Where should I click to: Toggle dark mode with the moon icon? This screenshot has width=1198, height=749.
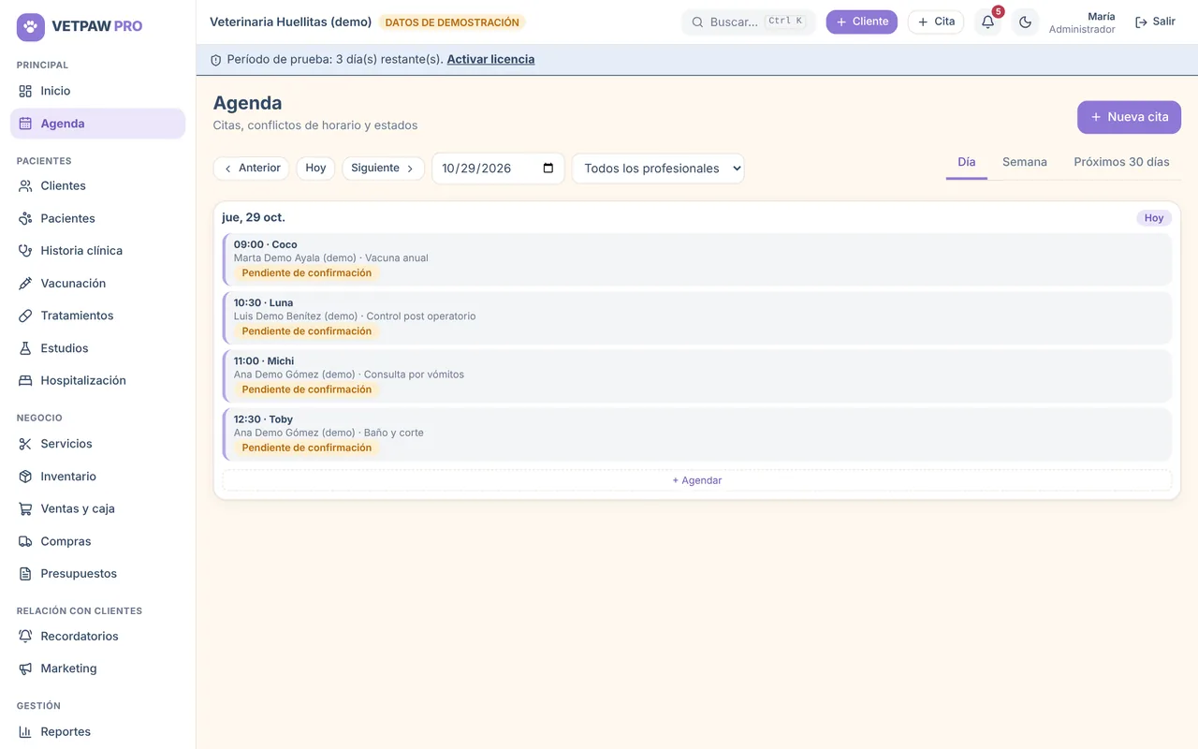(1026, 22)
